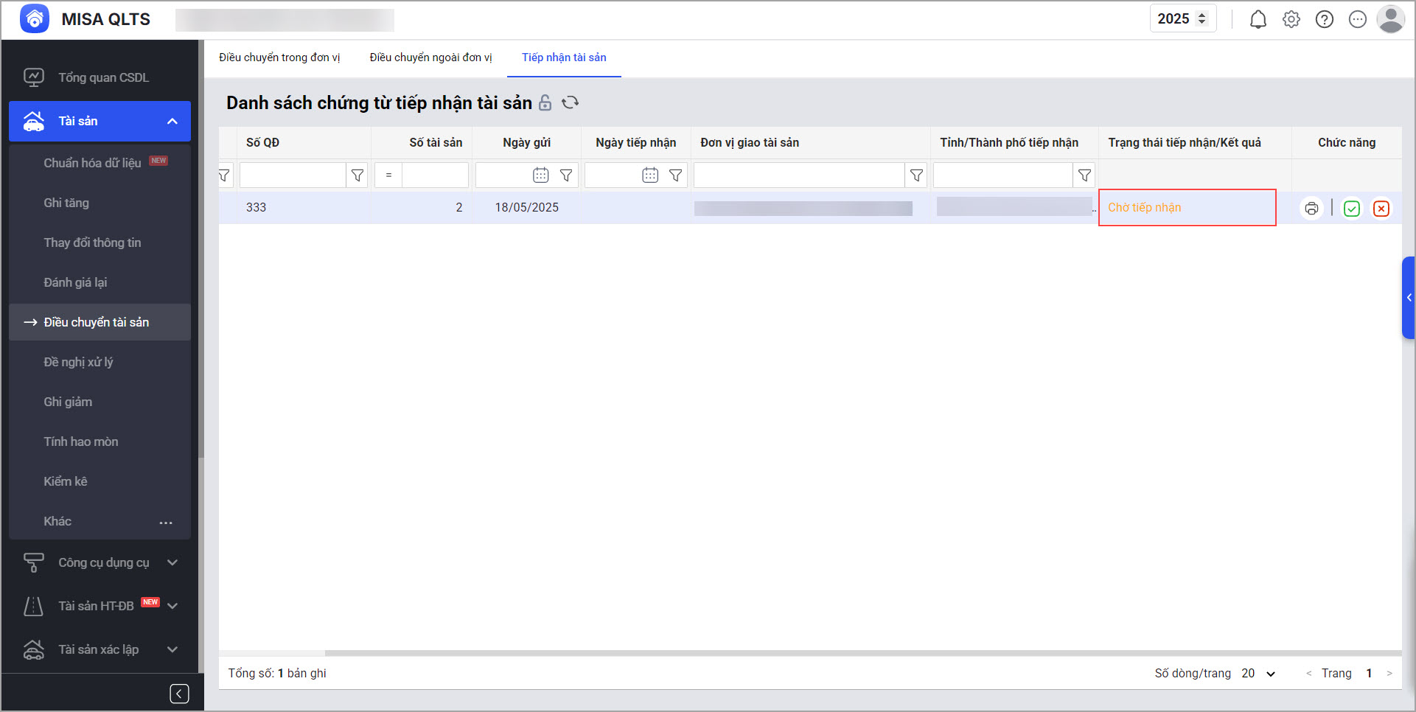
Task: Open Đánh giá lại menu item
Action: tap(100, 282)
